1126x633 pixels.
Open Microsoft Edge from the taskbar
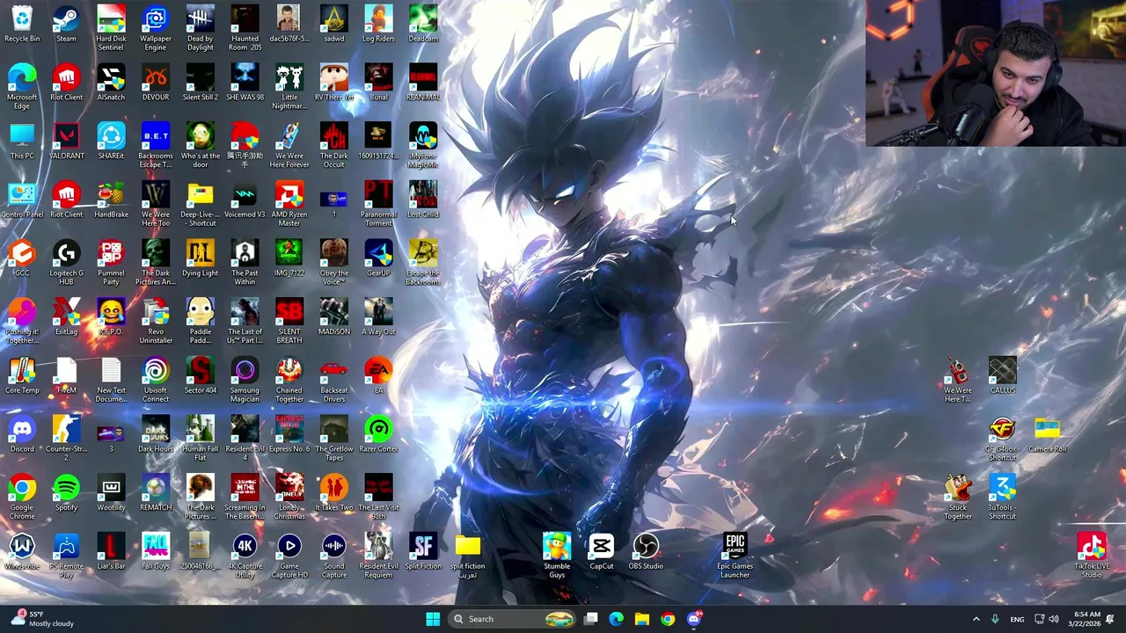(x=617, y=619)
